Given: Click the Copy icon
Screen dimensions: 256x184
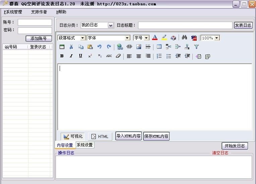Looking at the screenshot, I should click(81, 47).
